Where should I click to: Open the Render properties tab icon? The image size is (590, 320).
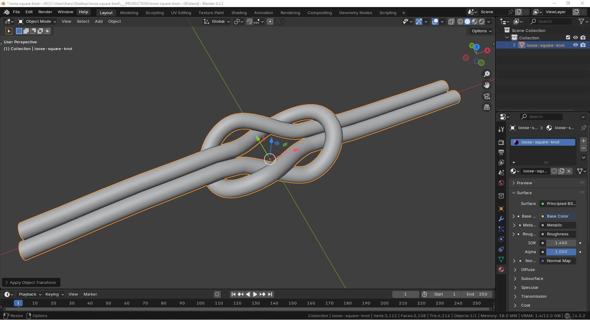[501, 142]
